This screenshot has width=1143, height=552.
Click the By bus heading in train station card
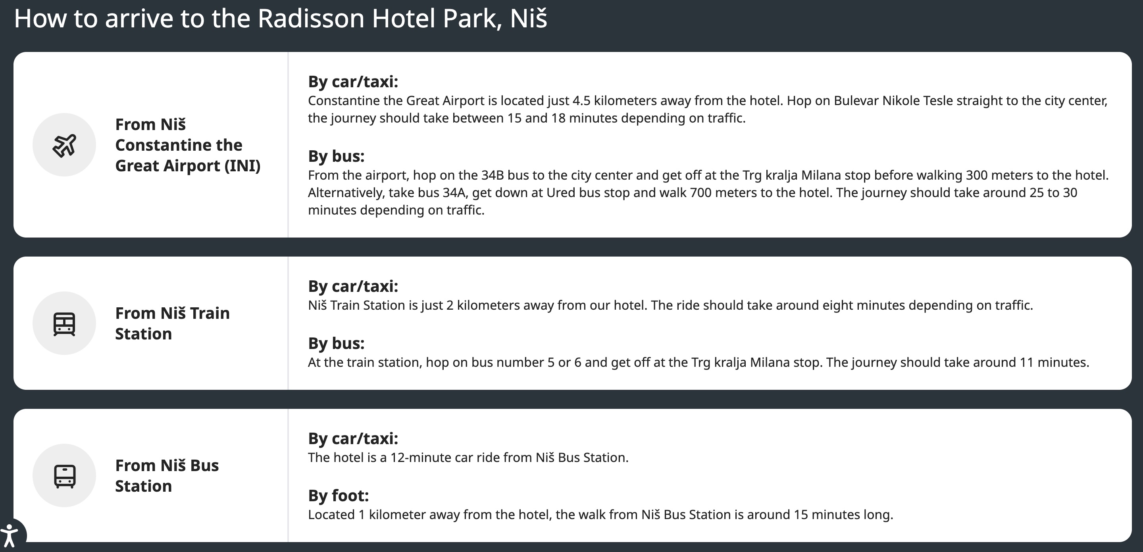click(x=336, y=343)
